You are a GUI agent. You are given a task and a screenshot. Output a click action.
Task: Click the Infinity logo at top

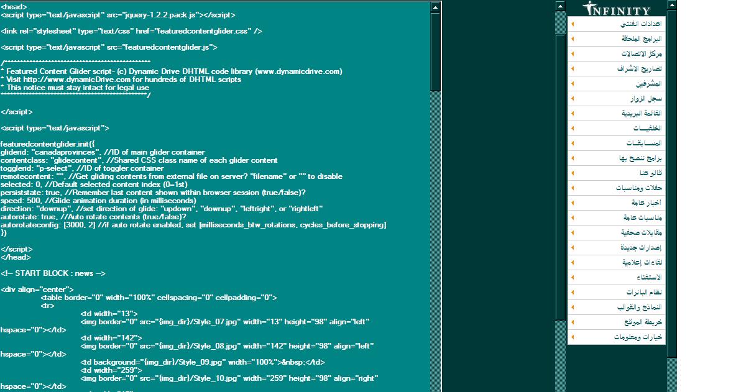coord(617,9)
